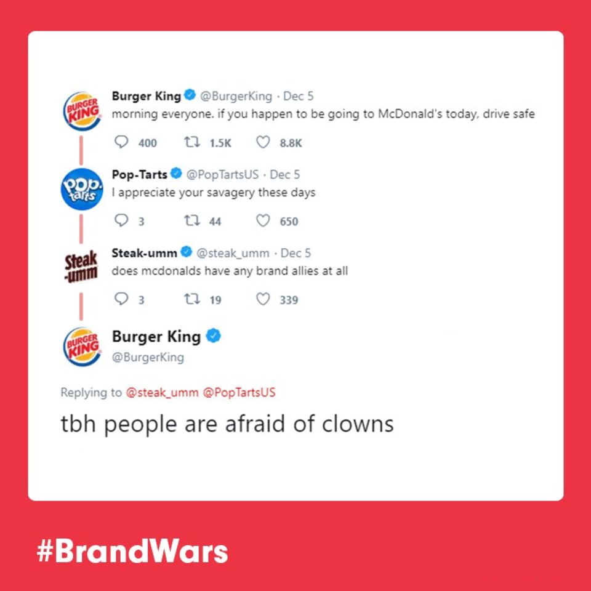Reply to the Steak-umm brand allies tweet
This screenshot has height=591, width=591.
(x=121, y=299)
